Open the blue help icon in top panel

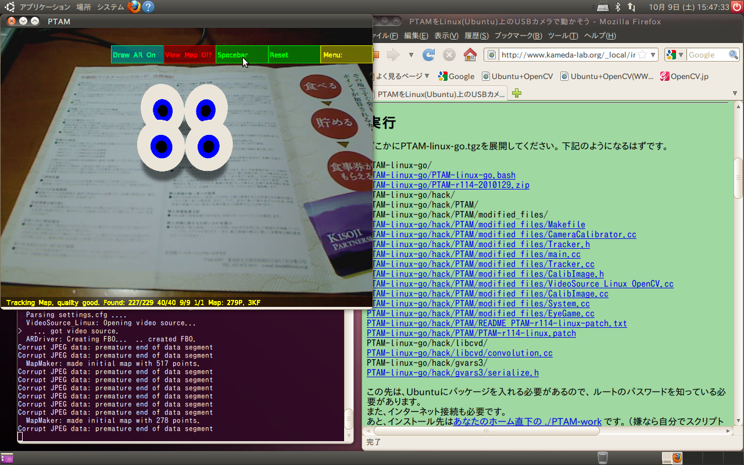point(149,7)
